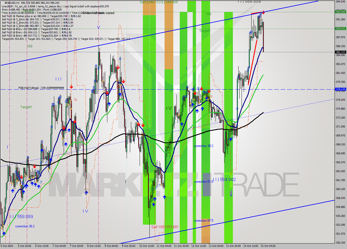Click the '6 Oct 12:00' time axis label
Image resolution: width=347 pixels, height=249 pixels.
tap(42, 246)
